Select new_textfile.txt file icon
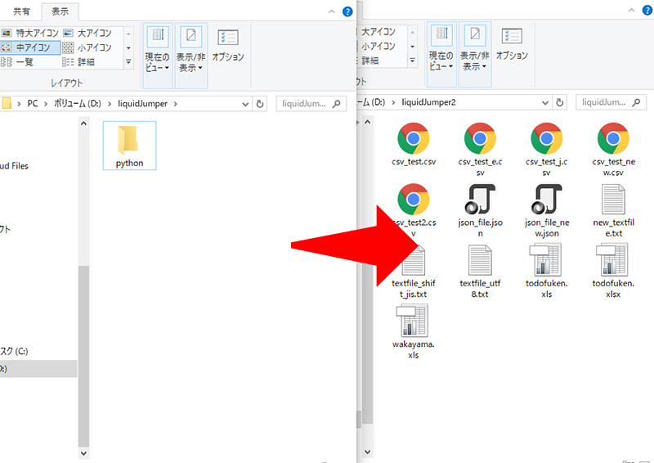The image size is (654, 463). (x=613, y=199)
